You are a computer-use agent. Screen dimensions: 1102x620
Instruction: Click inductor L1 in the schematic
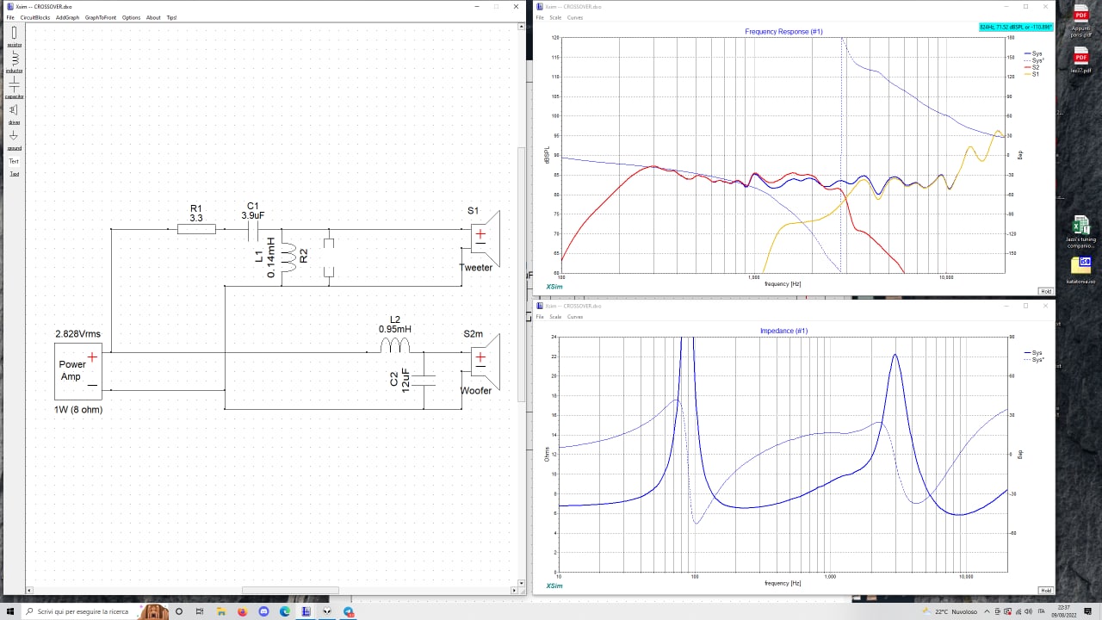[x=288, y=256]
